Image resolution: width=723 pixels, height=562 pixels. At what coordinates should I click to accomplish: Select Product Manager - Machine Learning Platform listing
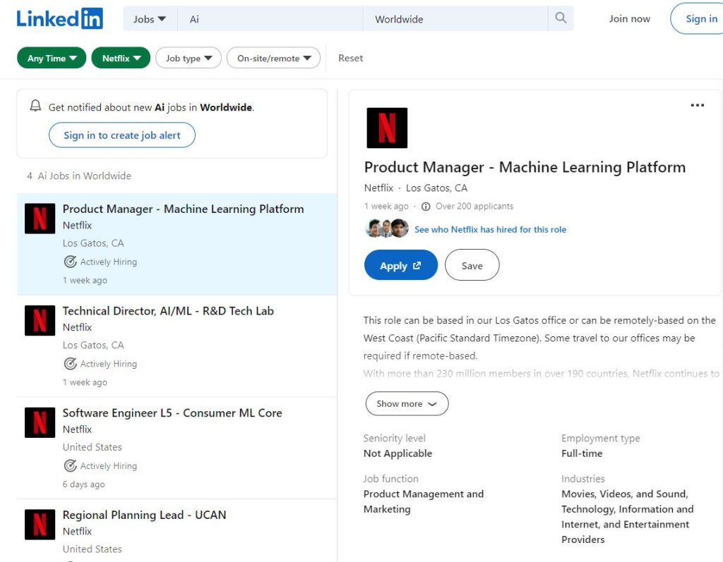click(x=177, y=244)
